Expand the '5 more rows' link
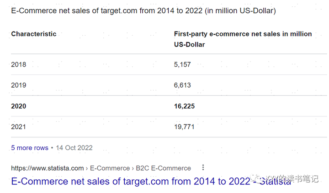 [x=30, y=148]
